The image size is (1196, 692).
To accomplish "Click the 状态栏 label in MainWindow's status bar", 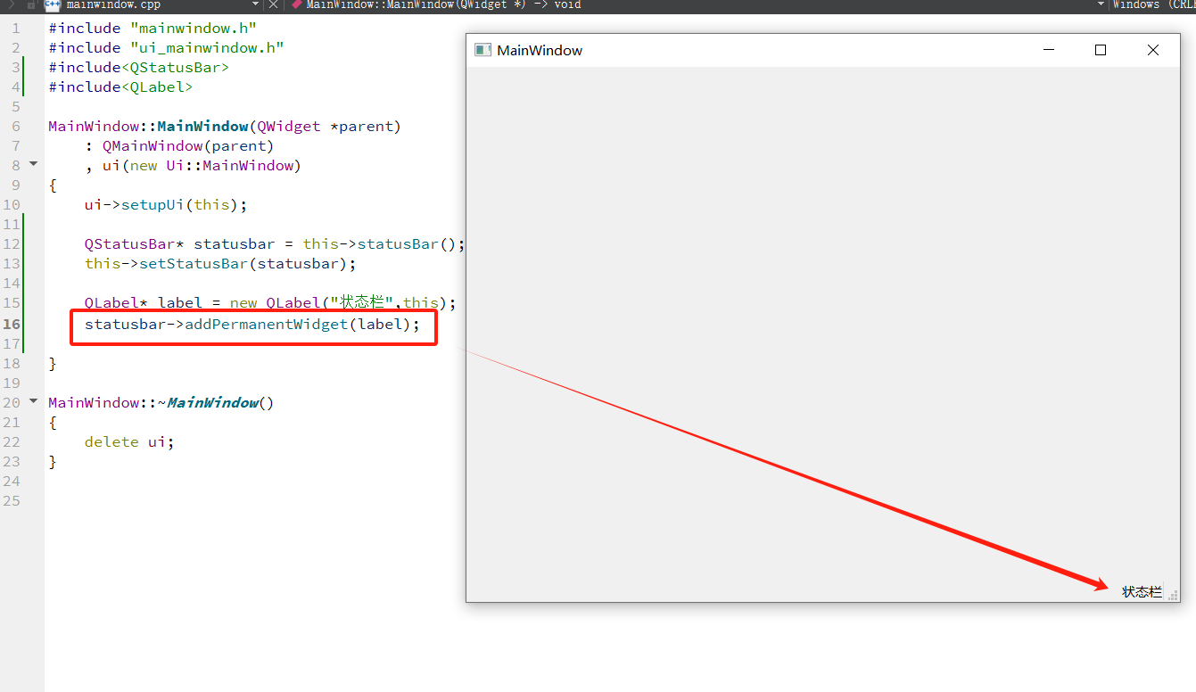I will pyautogui.click(x=1142, y=592).
